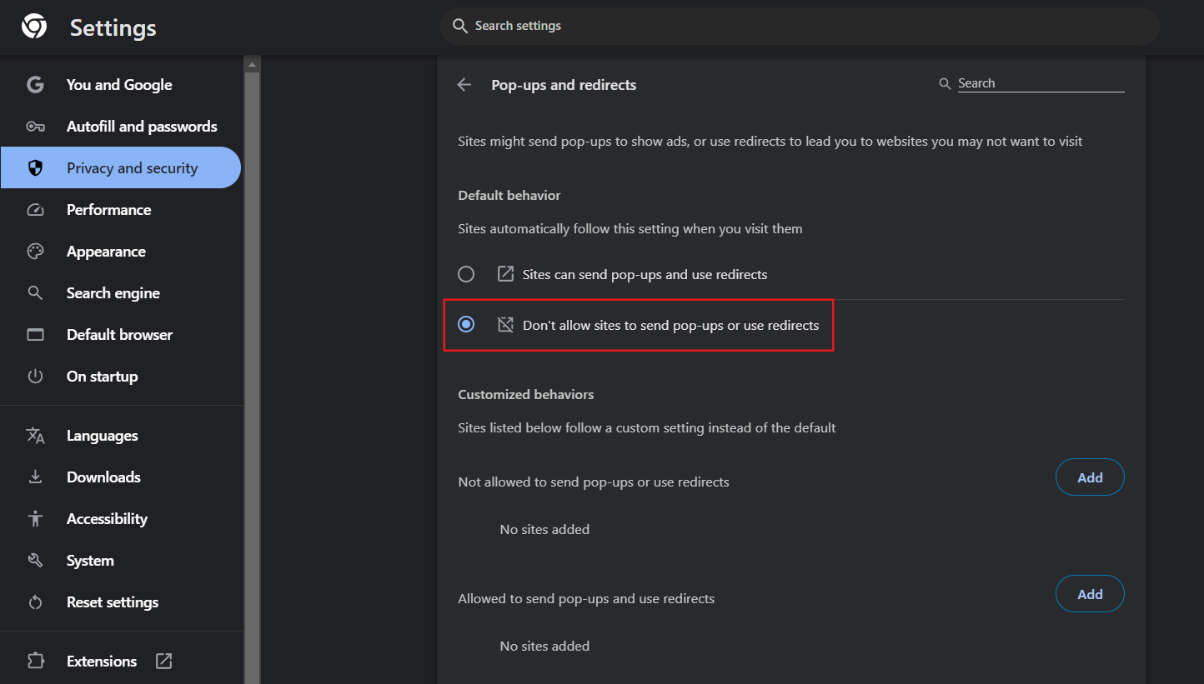Click the Autofill and passwords key icon
1204x684 pixels.
[35, 127]
